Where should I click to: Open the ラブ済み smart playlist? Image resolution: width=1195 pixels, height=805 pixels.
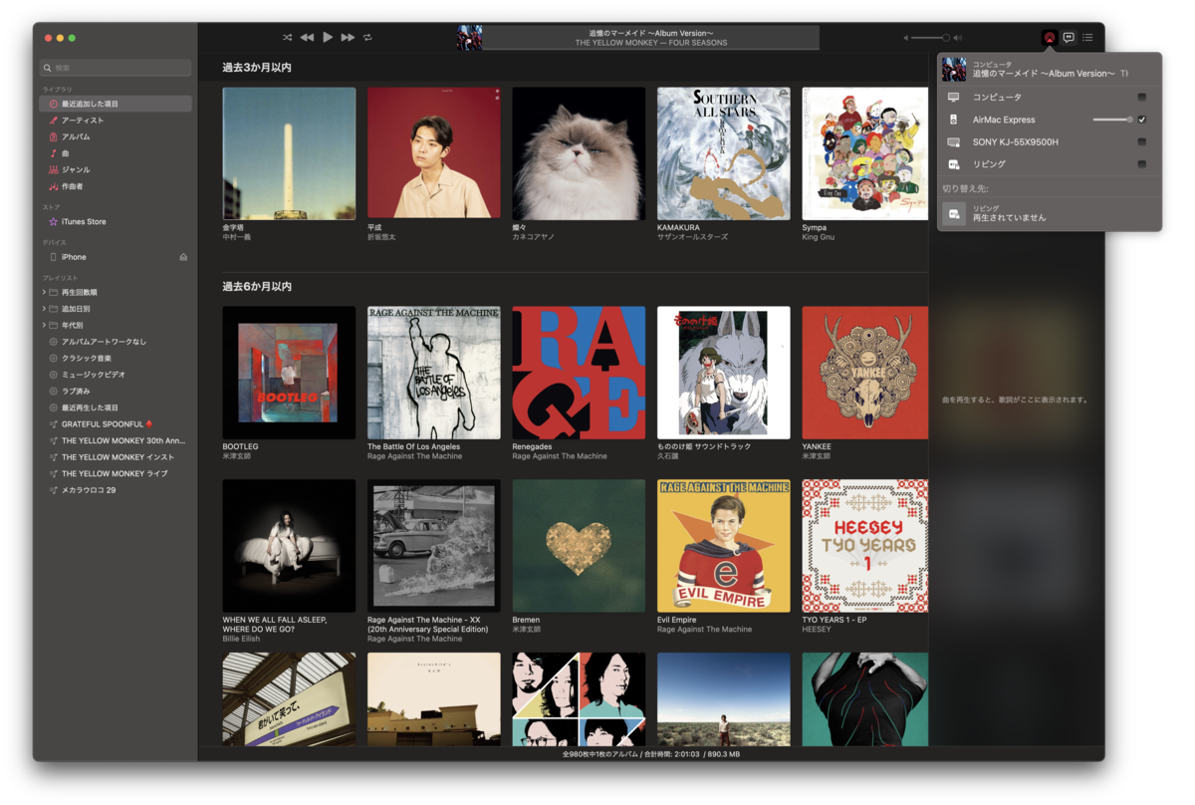coord(76,391)
